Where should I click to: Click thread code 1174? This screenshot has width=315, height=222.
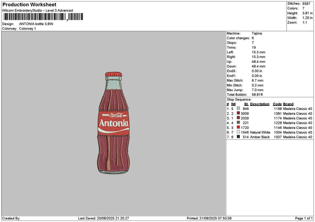point(278,118)
